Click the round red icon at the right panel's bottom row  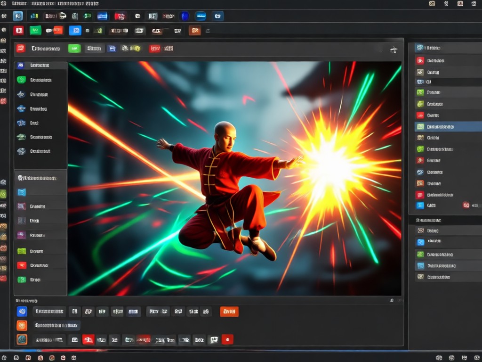[x=466, y=205]
